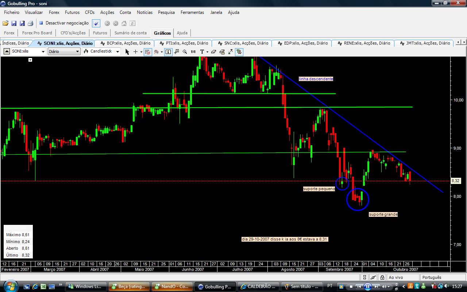Select the crosshair cursor tool
The width and height of the screenshot is (467, 292).
tap(135, 51)
